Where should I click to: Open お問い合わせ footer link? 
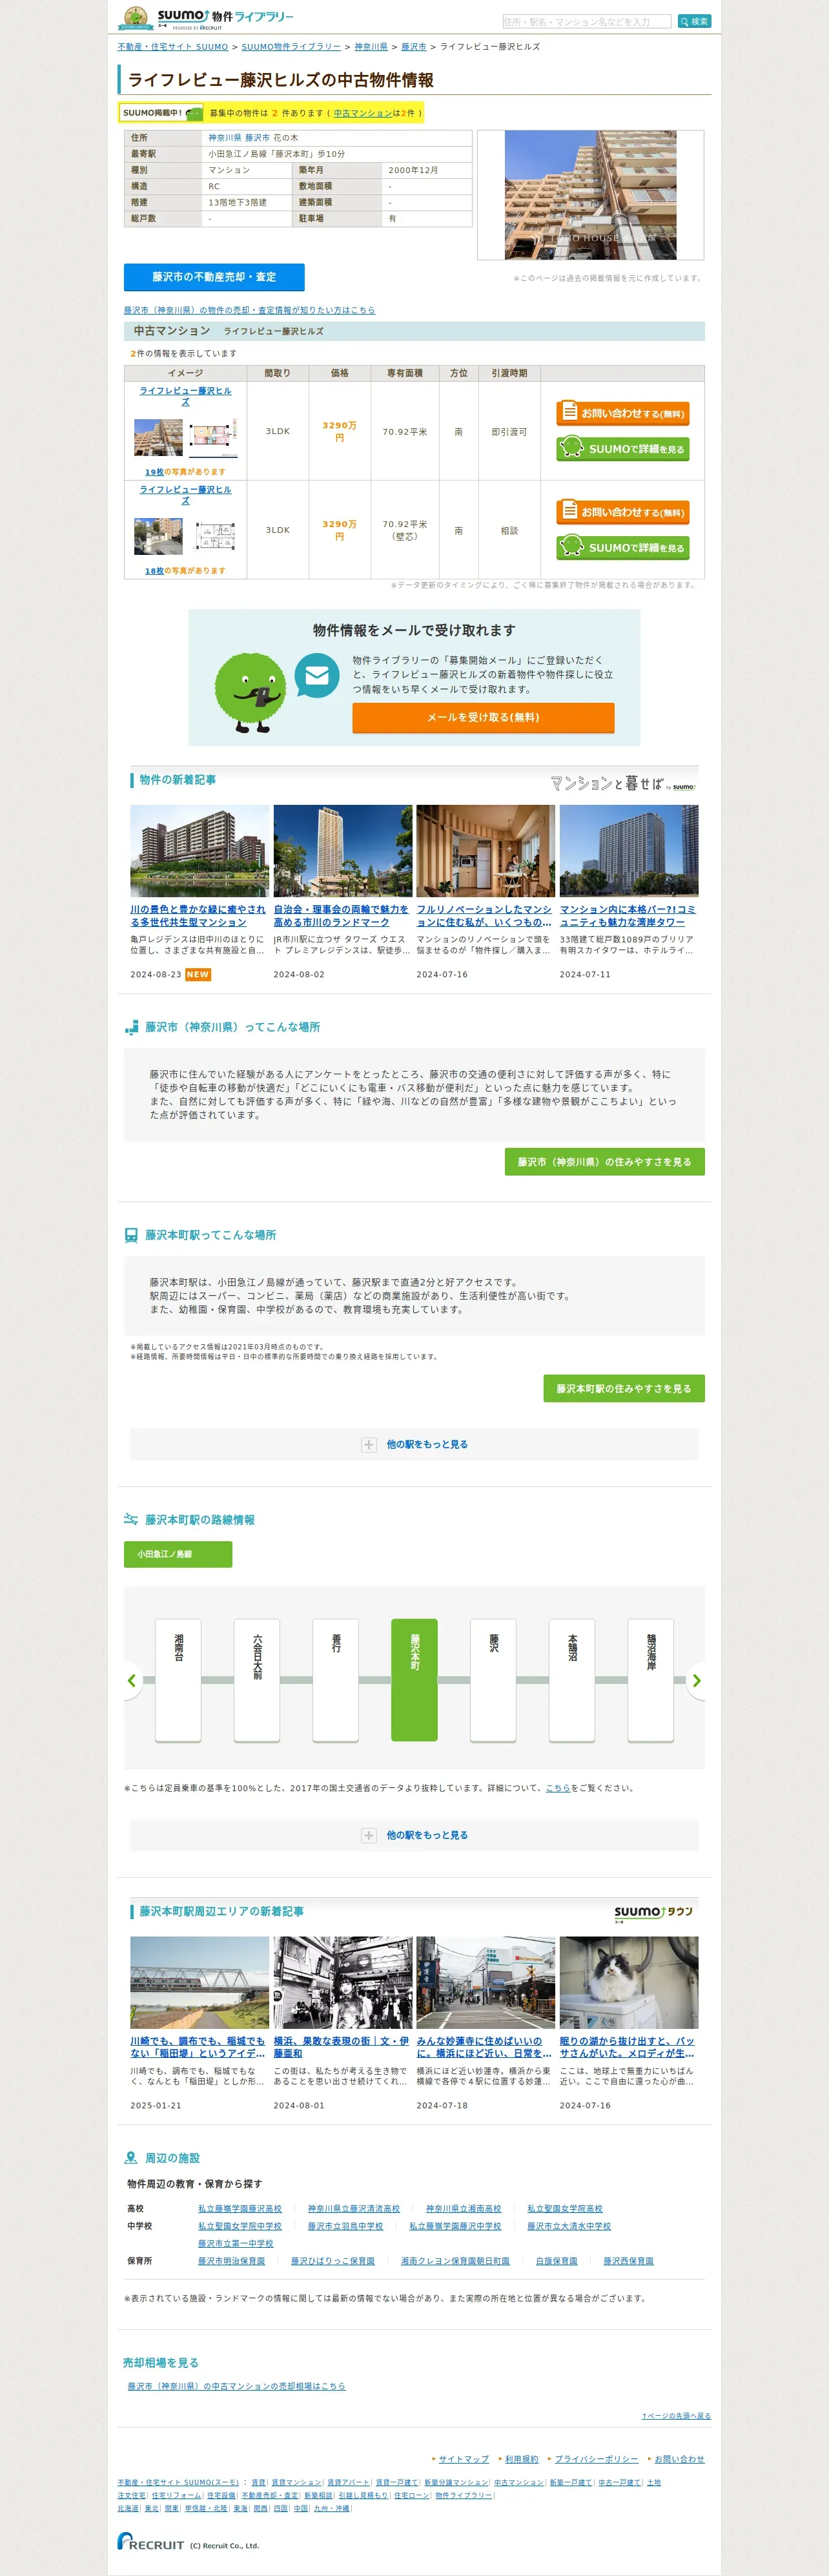[x=680, y=2459]
